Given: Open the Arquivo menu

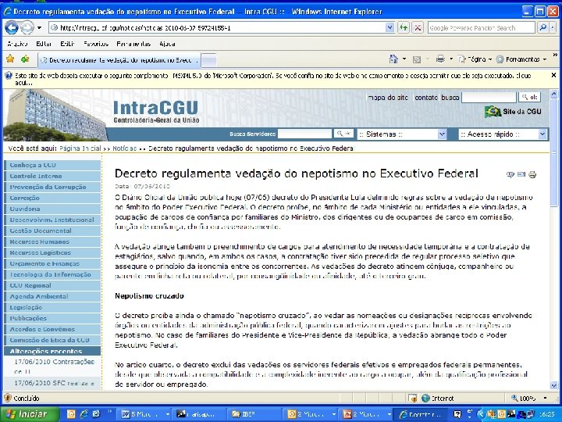Looking at the screenshot, I should 17,44.
